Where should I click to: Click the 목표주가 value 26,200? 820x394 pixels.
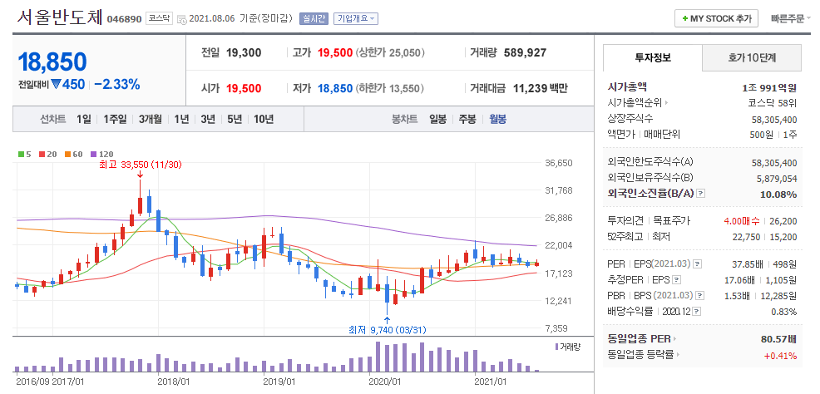784,222
